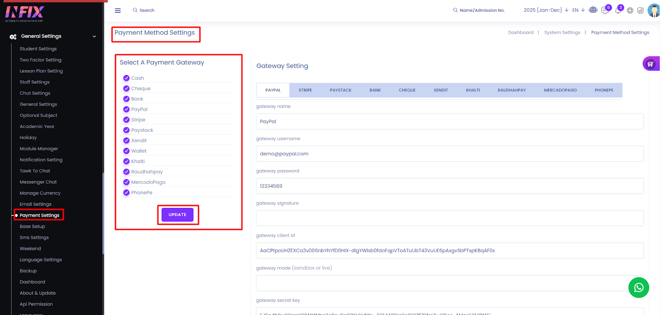Image resolution: width=660 pixels, height=315 pixels.
Task: Toggle the PayPal gateway checkbox
Action: (126, 109)
